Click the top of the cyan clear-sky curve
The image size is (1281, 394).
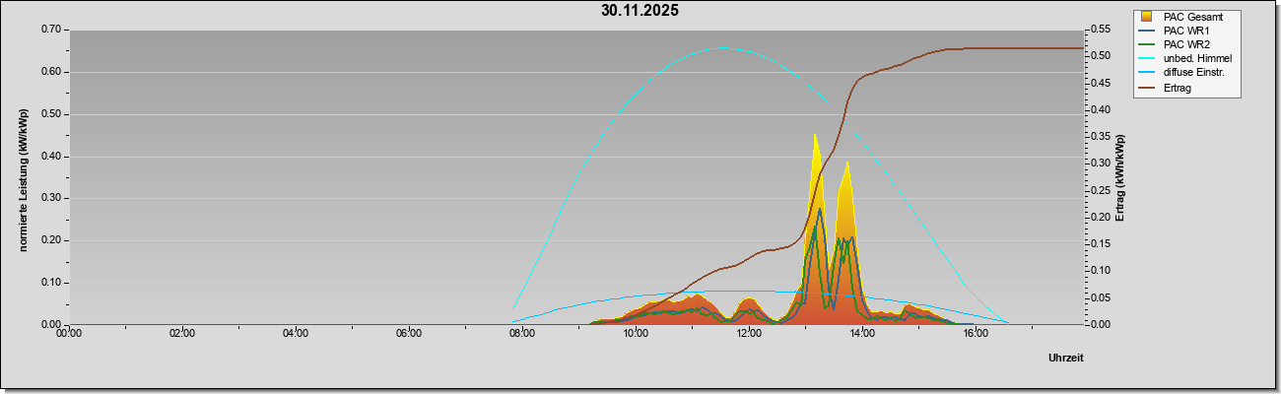click(x=722, y=47)
